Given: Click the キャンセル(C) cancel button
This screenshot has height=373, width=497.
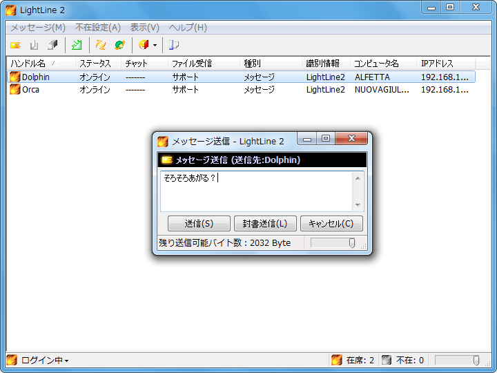Looking at the screenshot, I should [x=331, y=224].
